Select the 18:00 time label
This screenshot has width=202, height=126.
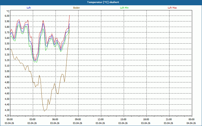[146, 119]
